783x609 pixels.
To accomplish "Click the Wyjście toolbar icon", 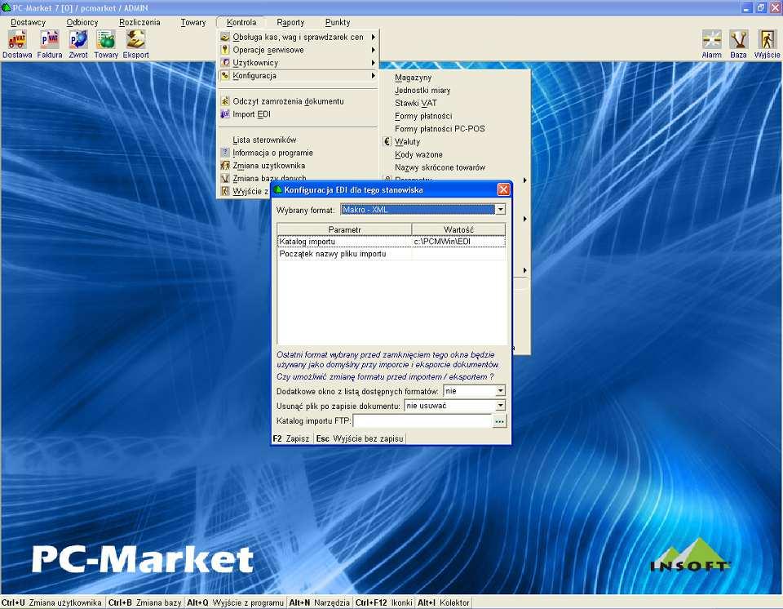I will pos(767,44).
